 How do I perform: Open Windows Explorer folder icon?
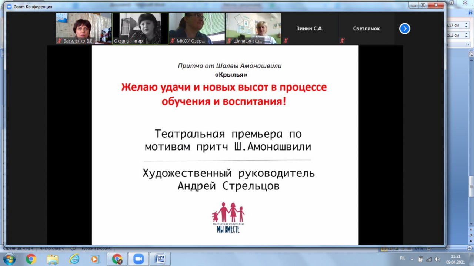[x=53, y=259]
